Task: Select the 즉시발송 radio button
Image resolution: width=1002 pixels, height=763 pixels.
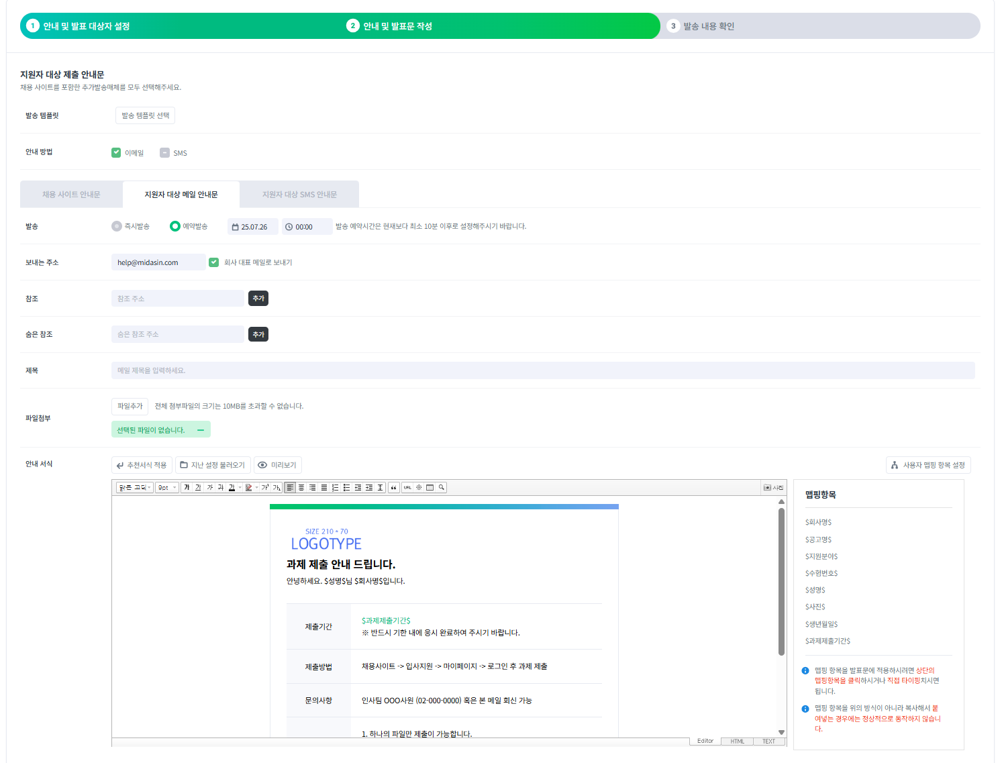Action: click(117, 226)
